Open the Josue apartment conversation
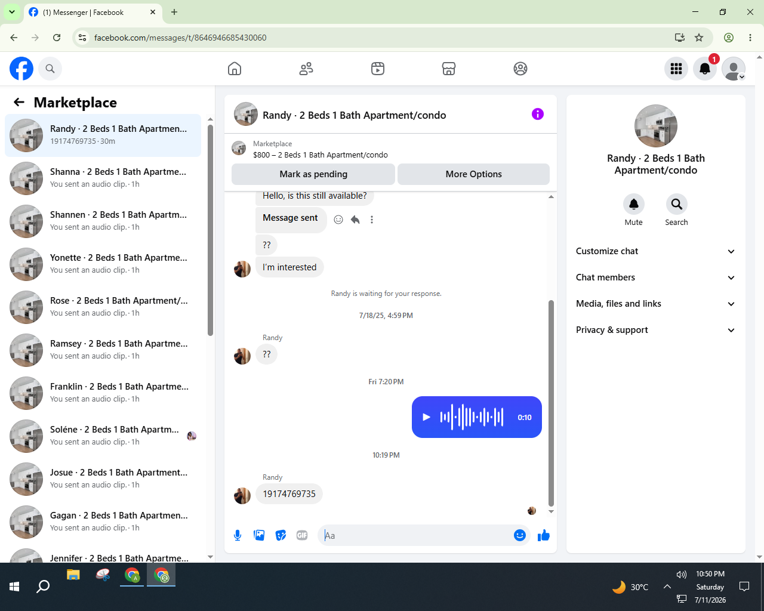The width and height of the screenshot is (764, 611). (103, 479)
